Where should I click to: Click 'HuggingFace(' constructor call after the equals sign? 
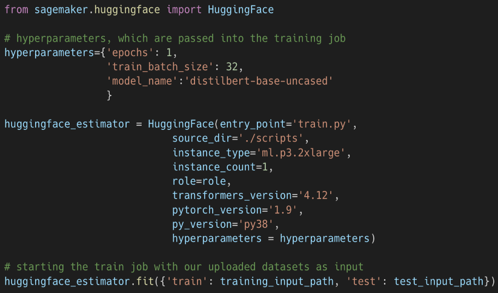[x=184, y=124]
